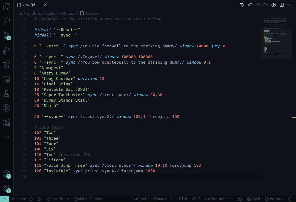Click "Death" on line 30
296x202 pixels.
[50, 106]
